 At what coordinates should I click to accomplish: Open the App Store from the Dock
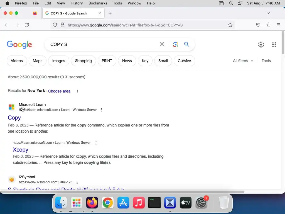[123, 203]
